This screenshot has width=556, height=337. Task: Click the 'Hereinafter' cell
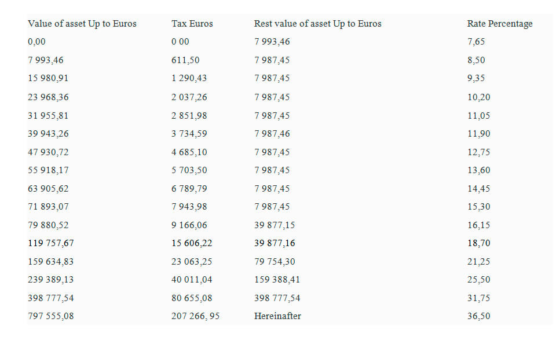tap(277, 316)
